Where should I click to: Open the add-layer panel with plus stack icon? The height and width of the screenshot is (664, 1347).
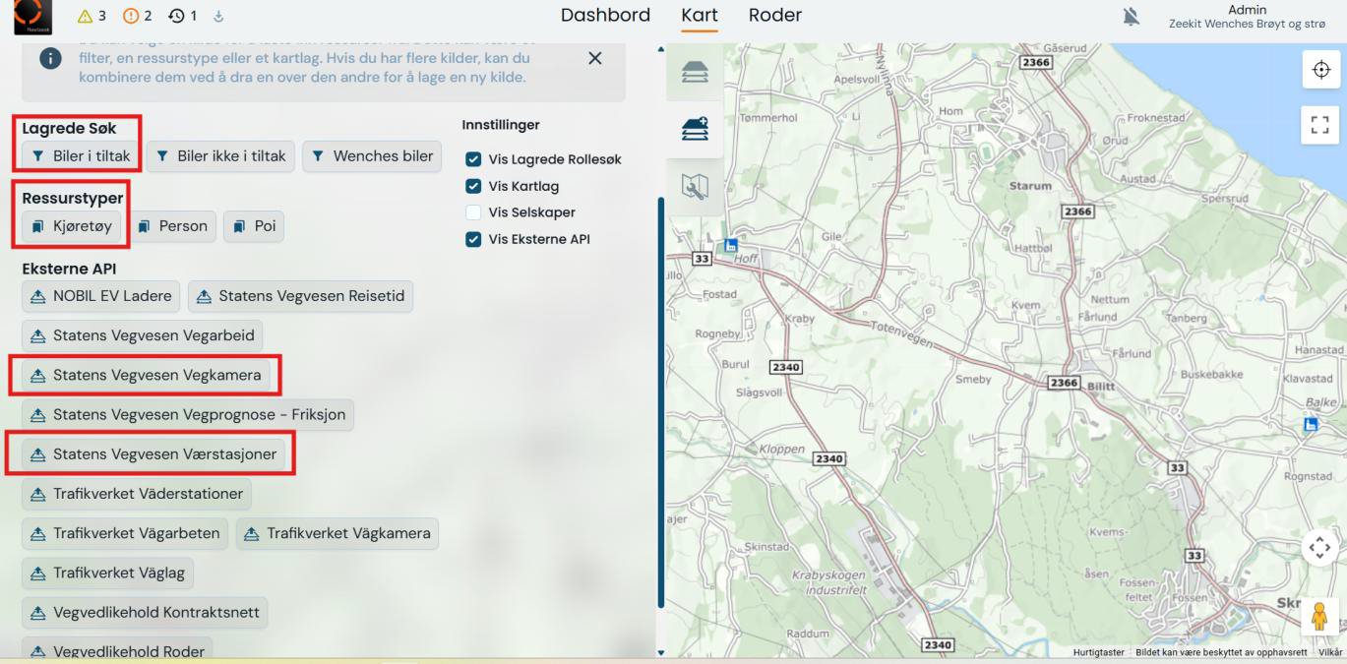pos(695,129)
